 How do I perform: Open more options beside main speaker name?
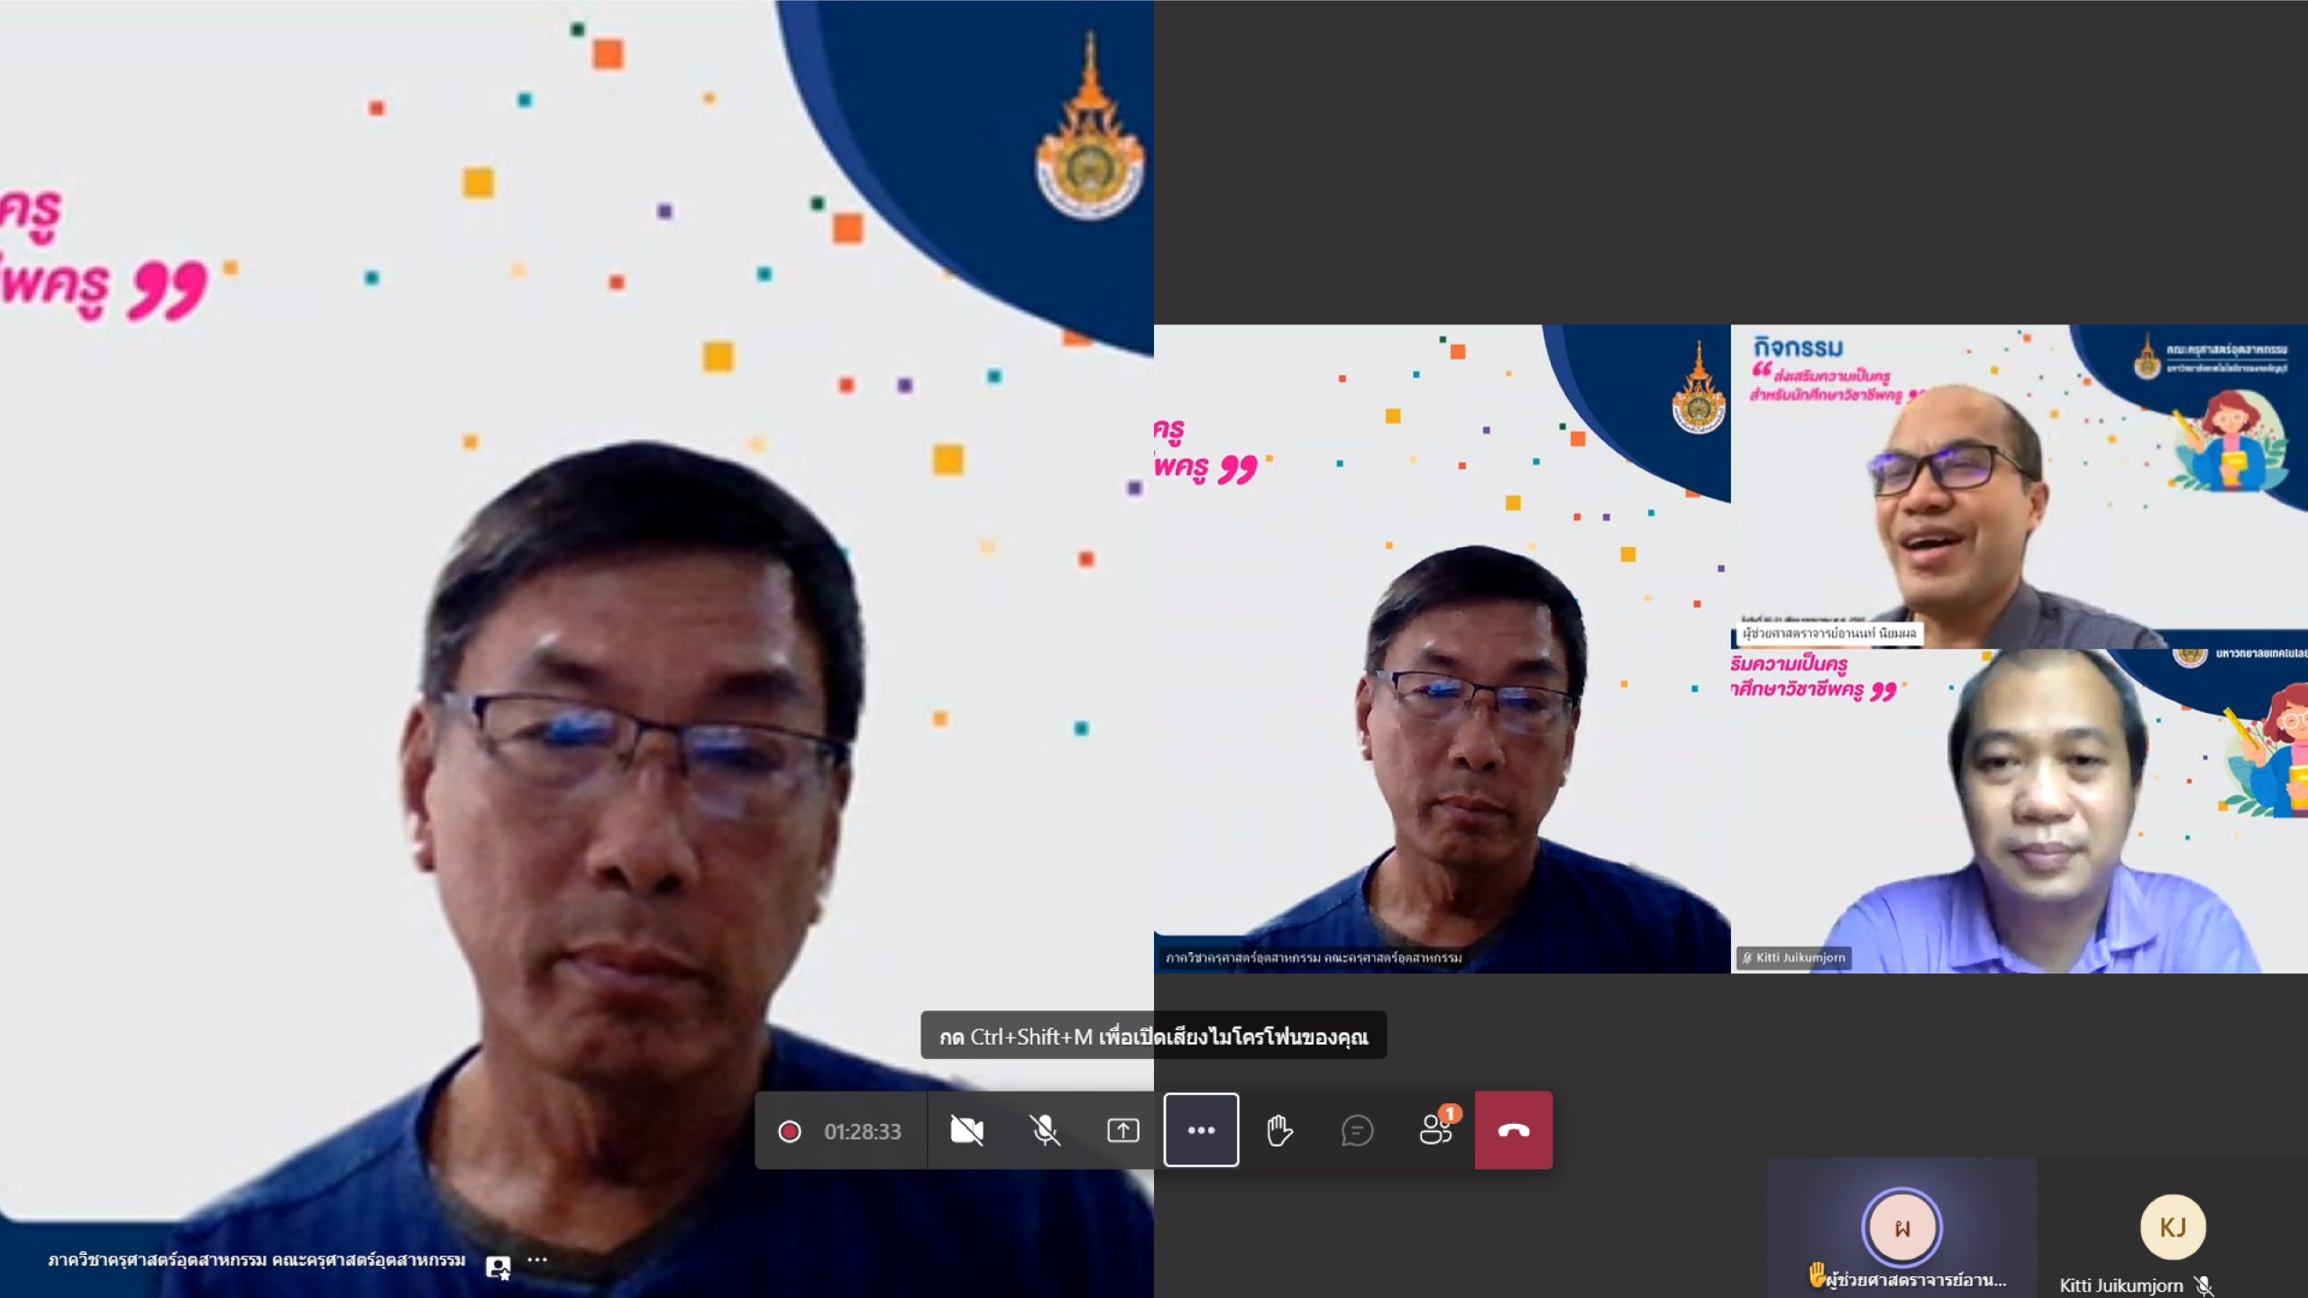tap(537, 1260)
